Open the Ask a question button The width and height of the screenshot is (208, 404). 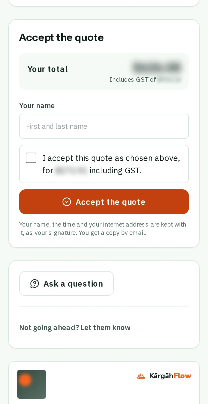click(x=66, y=283)
